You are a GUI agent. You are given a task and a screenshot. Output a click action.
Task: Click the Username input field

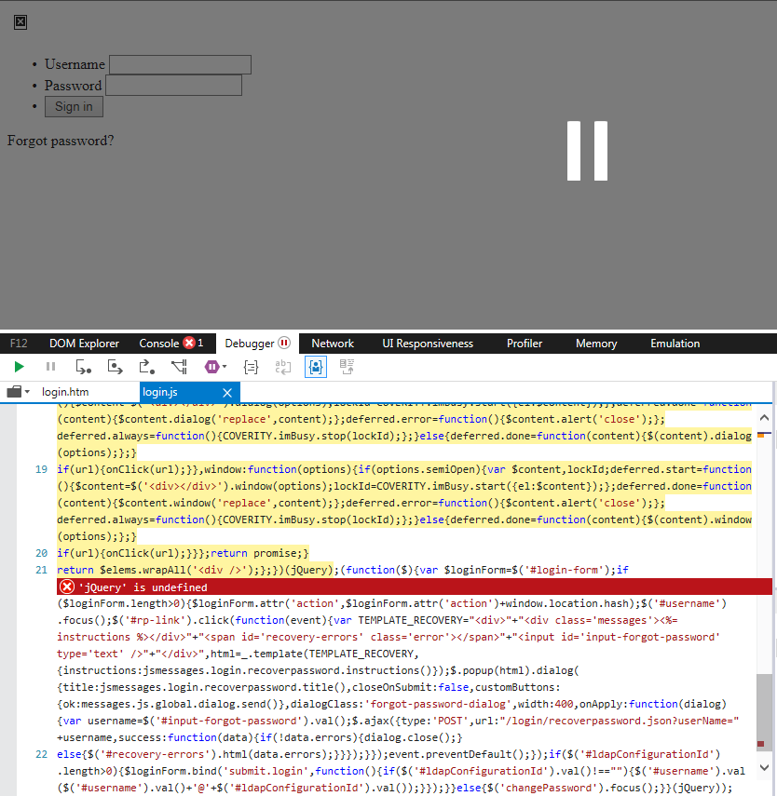pos(180,64)
